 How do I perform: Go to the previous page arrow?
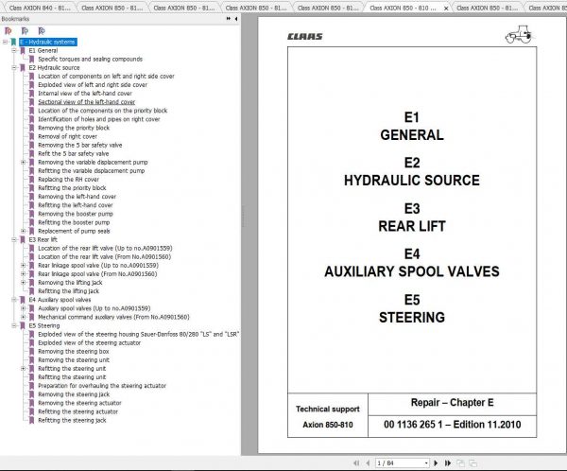[x=368, y=463]
